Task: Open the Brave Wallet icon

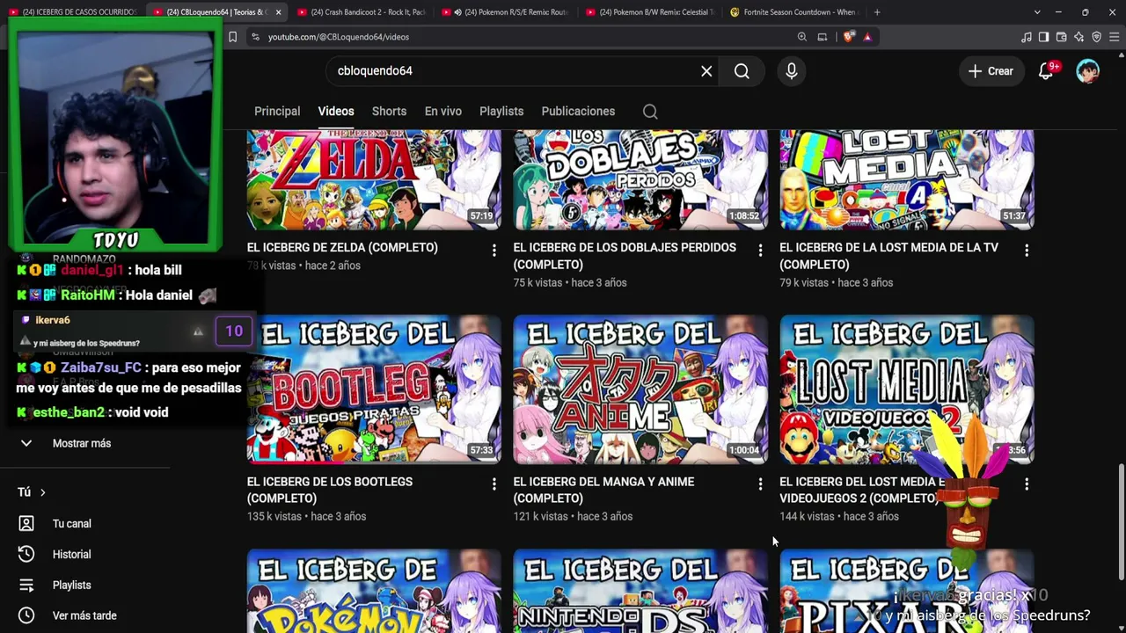Action: pos(1062,37)
